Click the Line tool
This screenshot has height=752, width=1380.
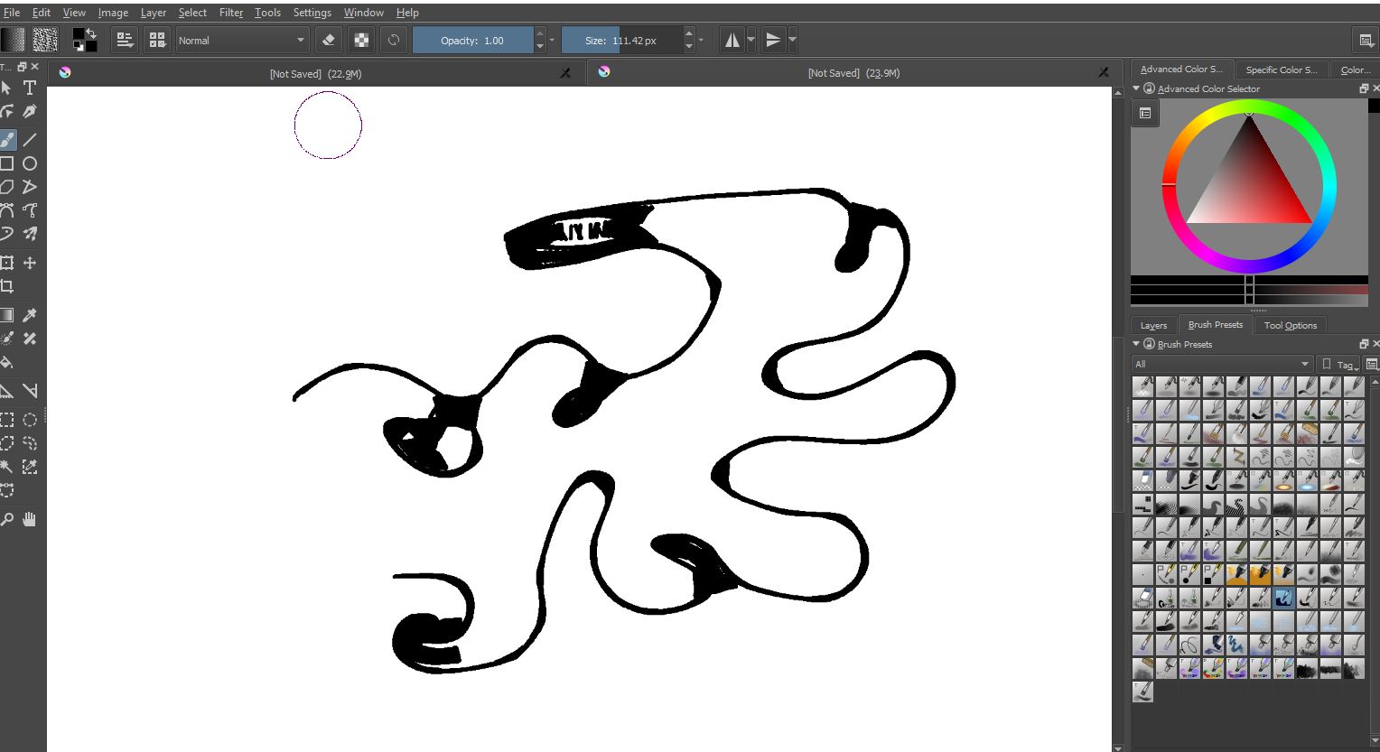click(30, 140)
